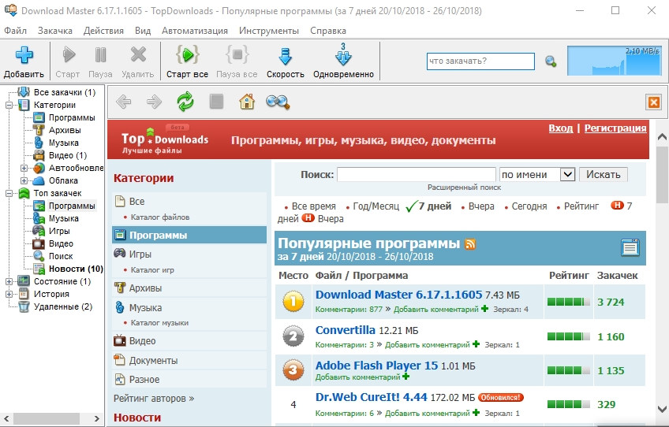Switch period filter to Год/Месяц
This screenshot has height=427, width=669.
click(x=376, y=206)
